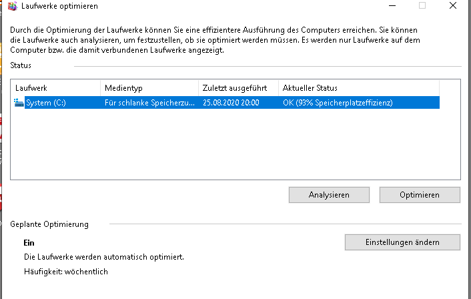Viewport: 471px width, 299px height.
Task: Open Einstellungen ändern for scheduled optimization
Action: (x=402, y=242)
